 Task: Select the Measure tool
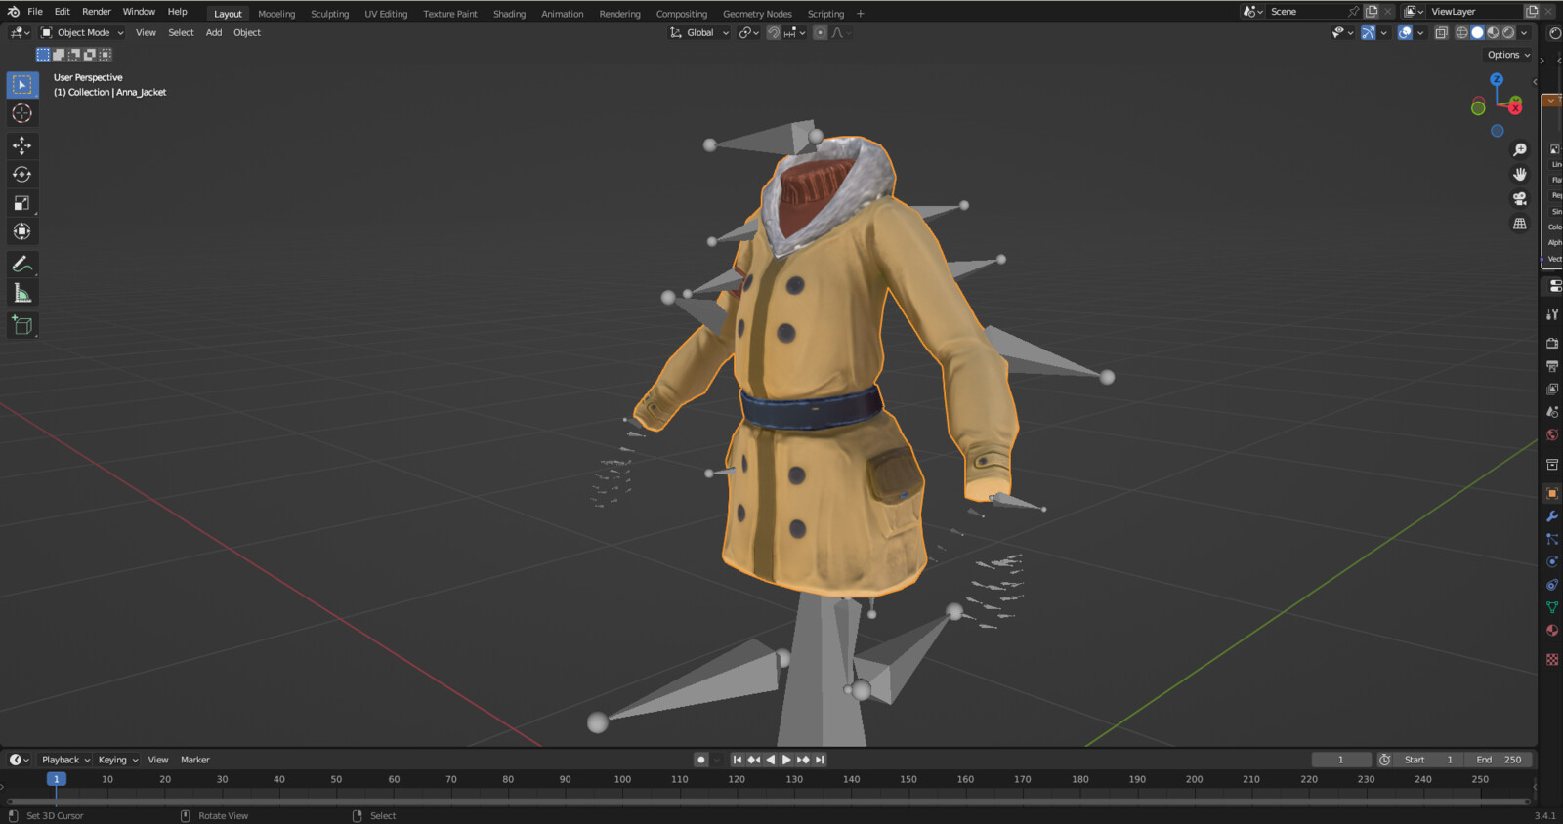pyautogui.click(x=21, y=293)
